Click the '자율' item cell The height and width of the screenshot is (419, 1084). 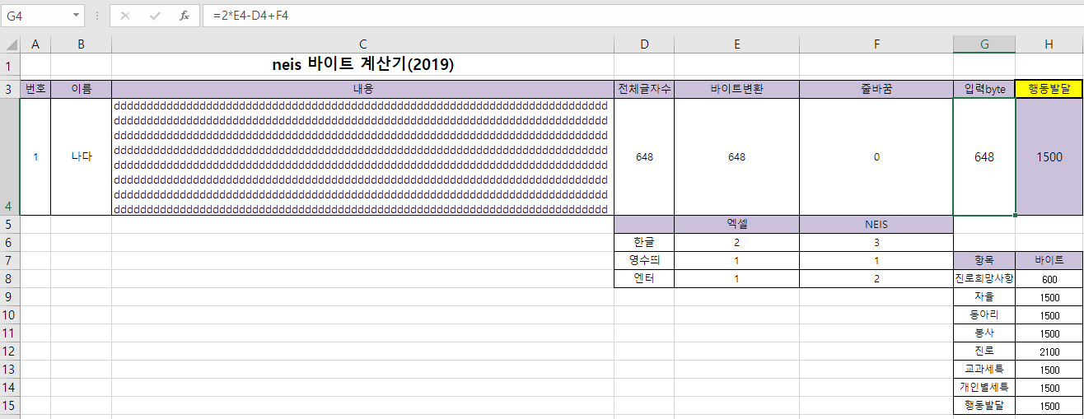[x=984, y=297]
